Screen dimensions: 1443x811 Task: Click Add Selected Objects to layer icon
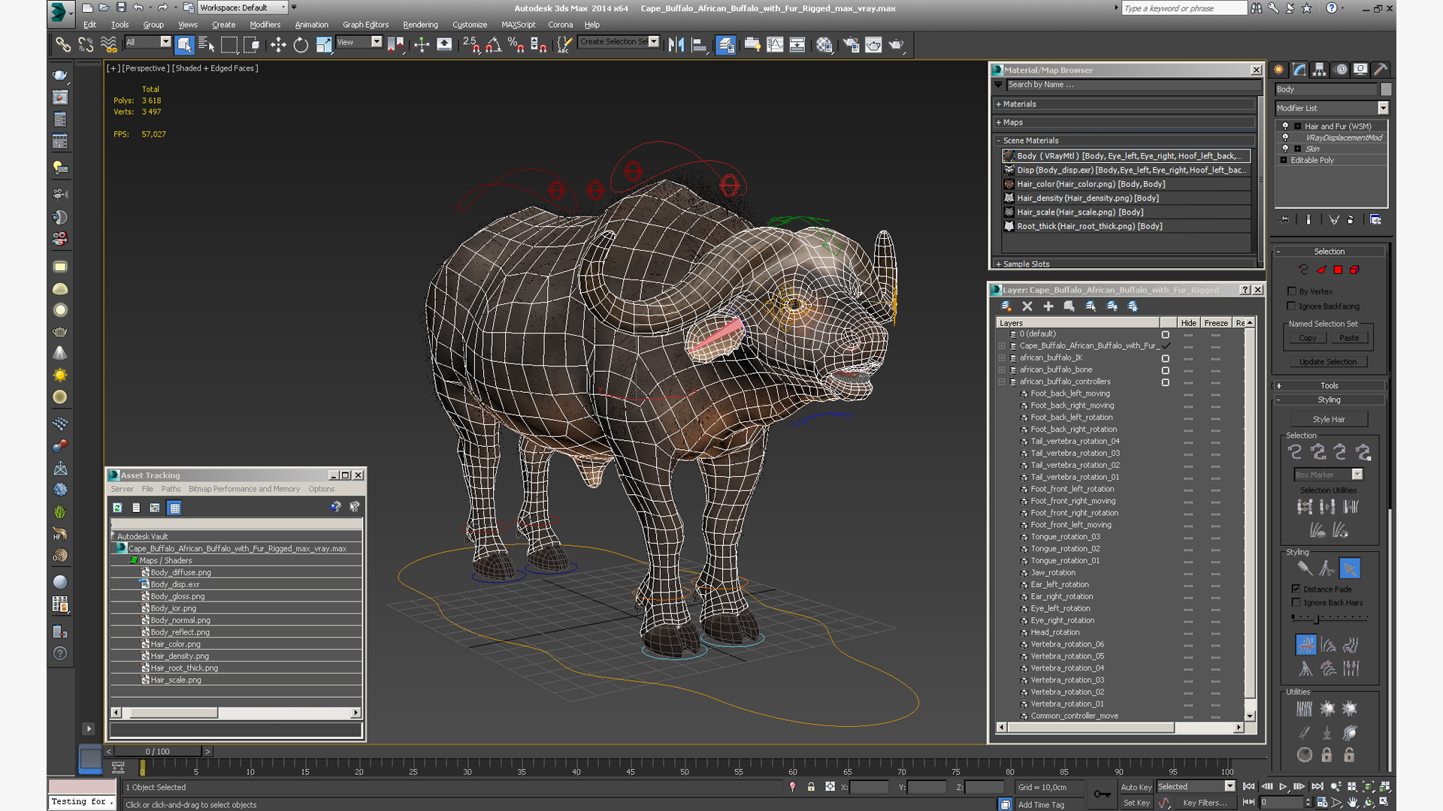[x=1048, y=306]
